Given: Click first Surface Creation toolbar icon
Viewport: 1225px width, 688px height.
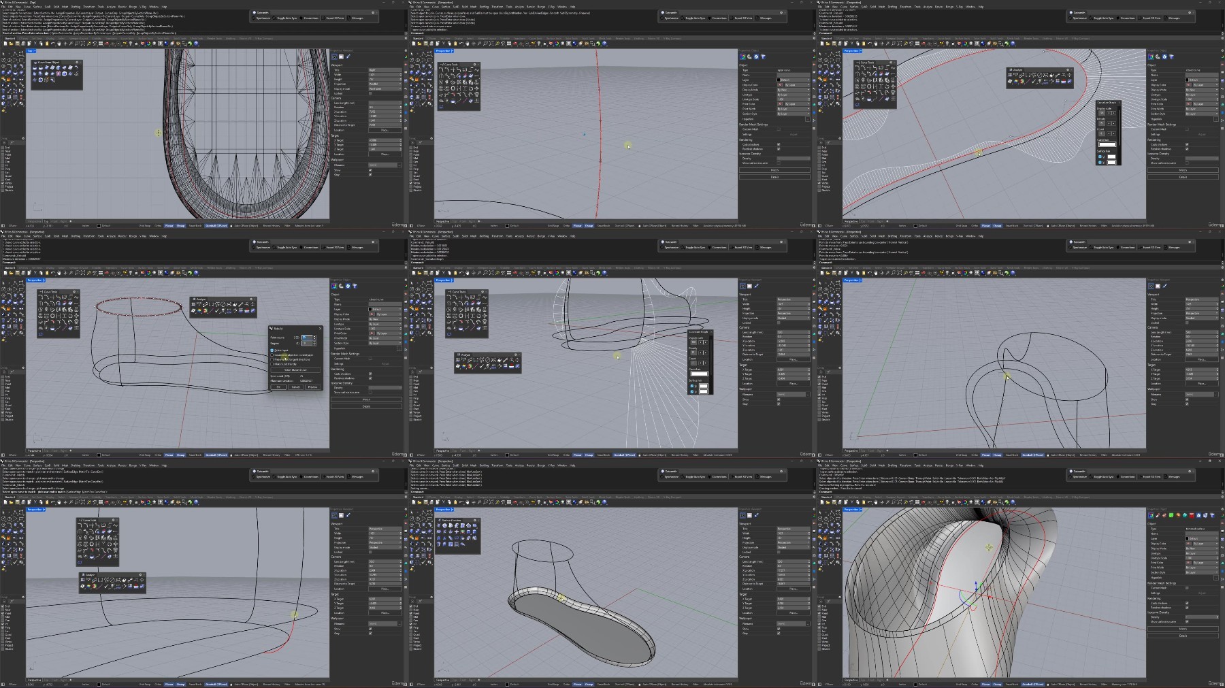Looking at the screenshot, I should tap(438, 525).
